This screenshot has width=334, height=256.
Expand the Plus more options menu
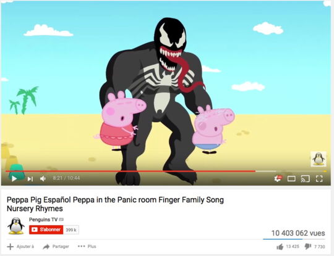click(x=87, y=247)
